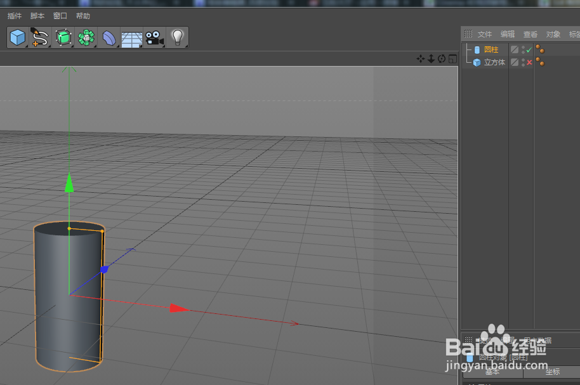This screenshot has height=385, width=580.
Task: Open the Camera icon flyout arrow
Action: 164,46
